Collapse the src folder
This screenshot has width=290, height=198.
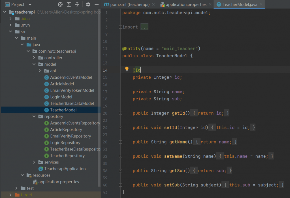point(10,31)
